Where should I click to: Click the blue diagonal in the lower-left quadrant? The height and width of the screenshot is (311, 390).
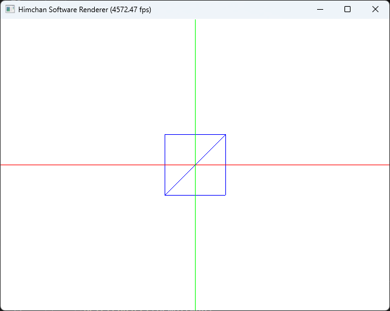click(180, 180)
